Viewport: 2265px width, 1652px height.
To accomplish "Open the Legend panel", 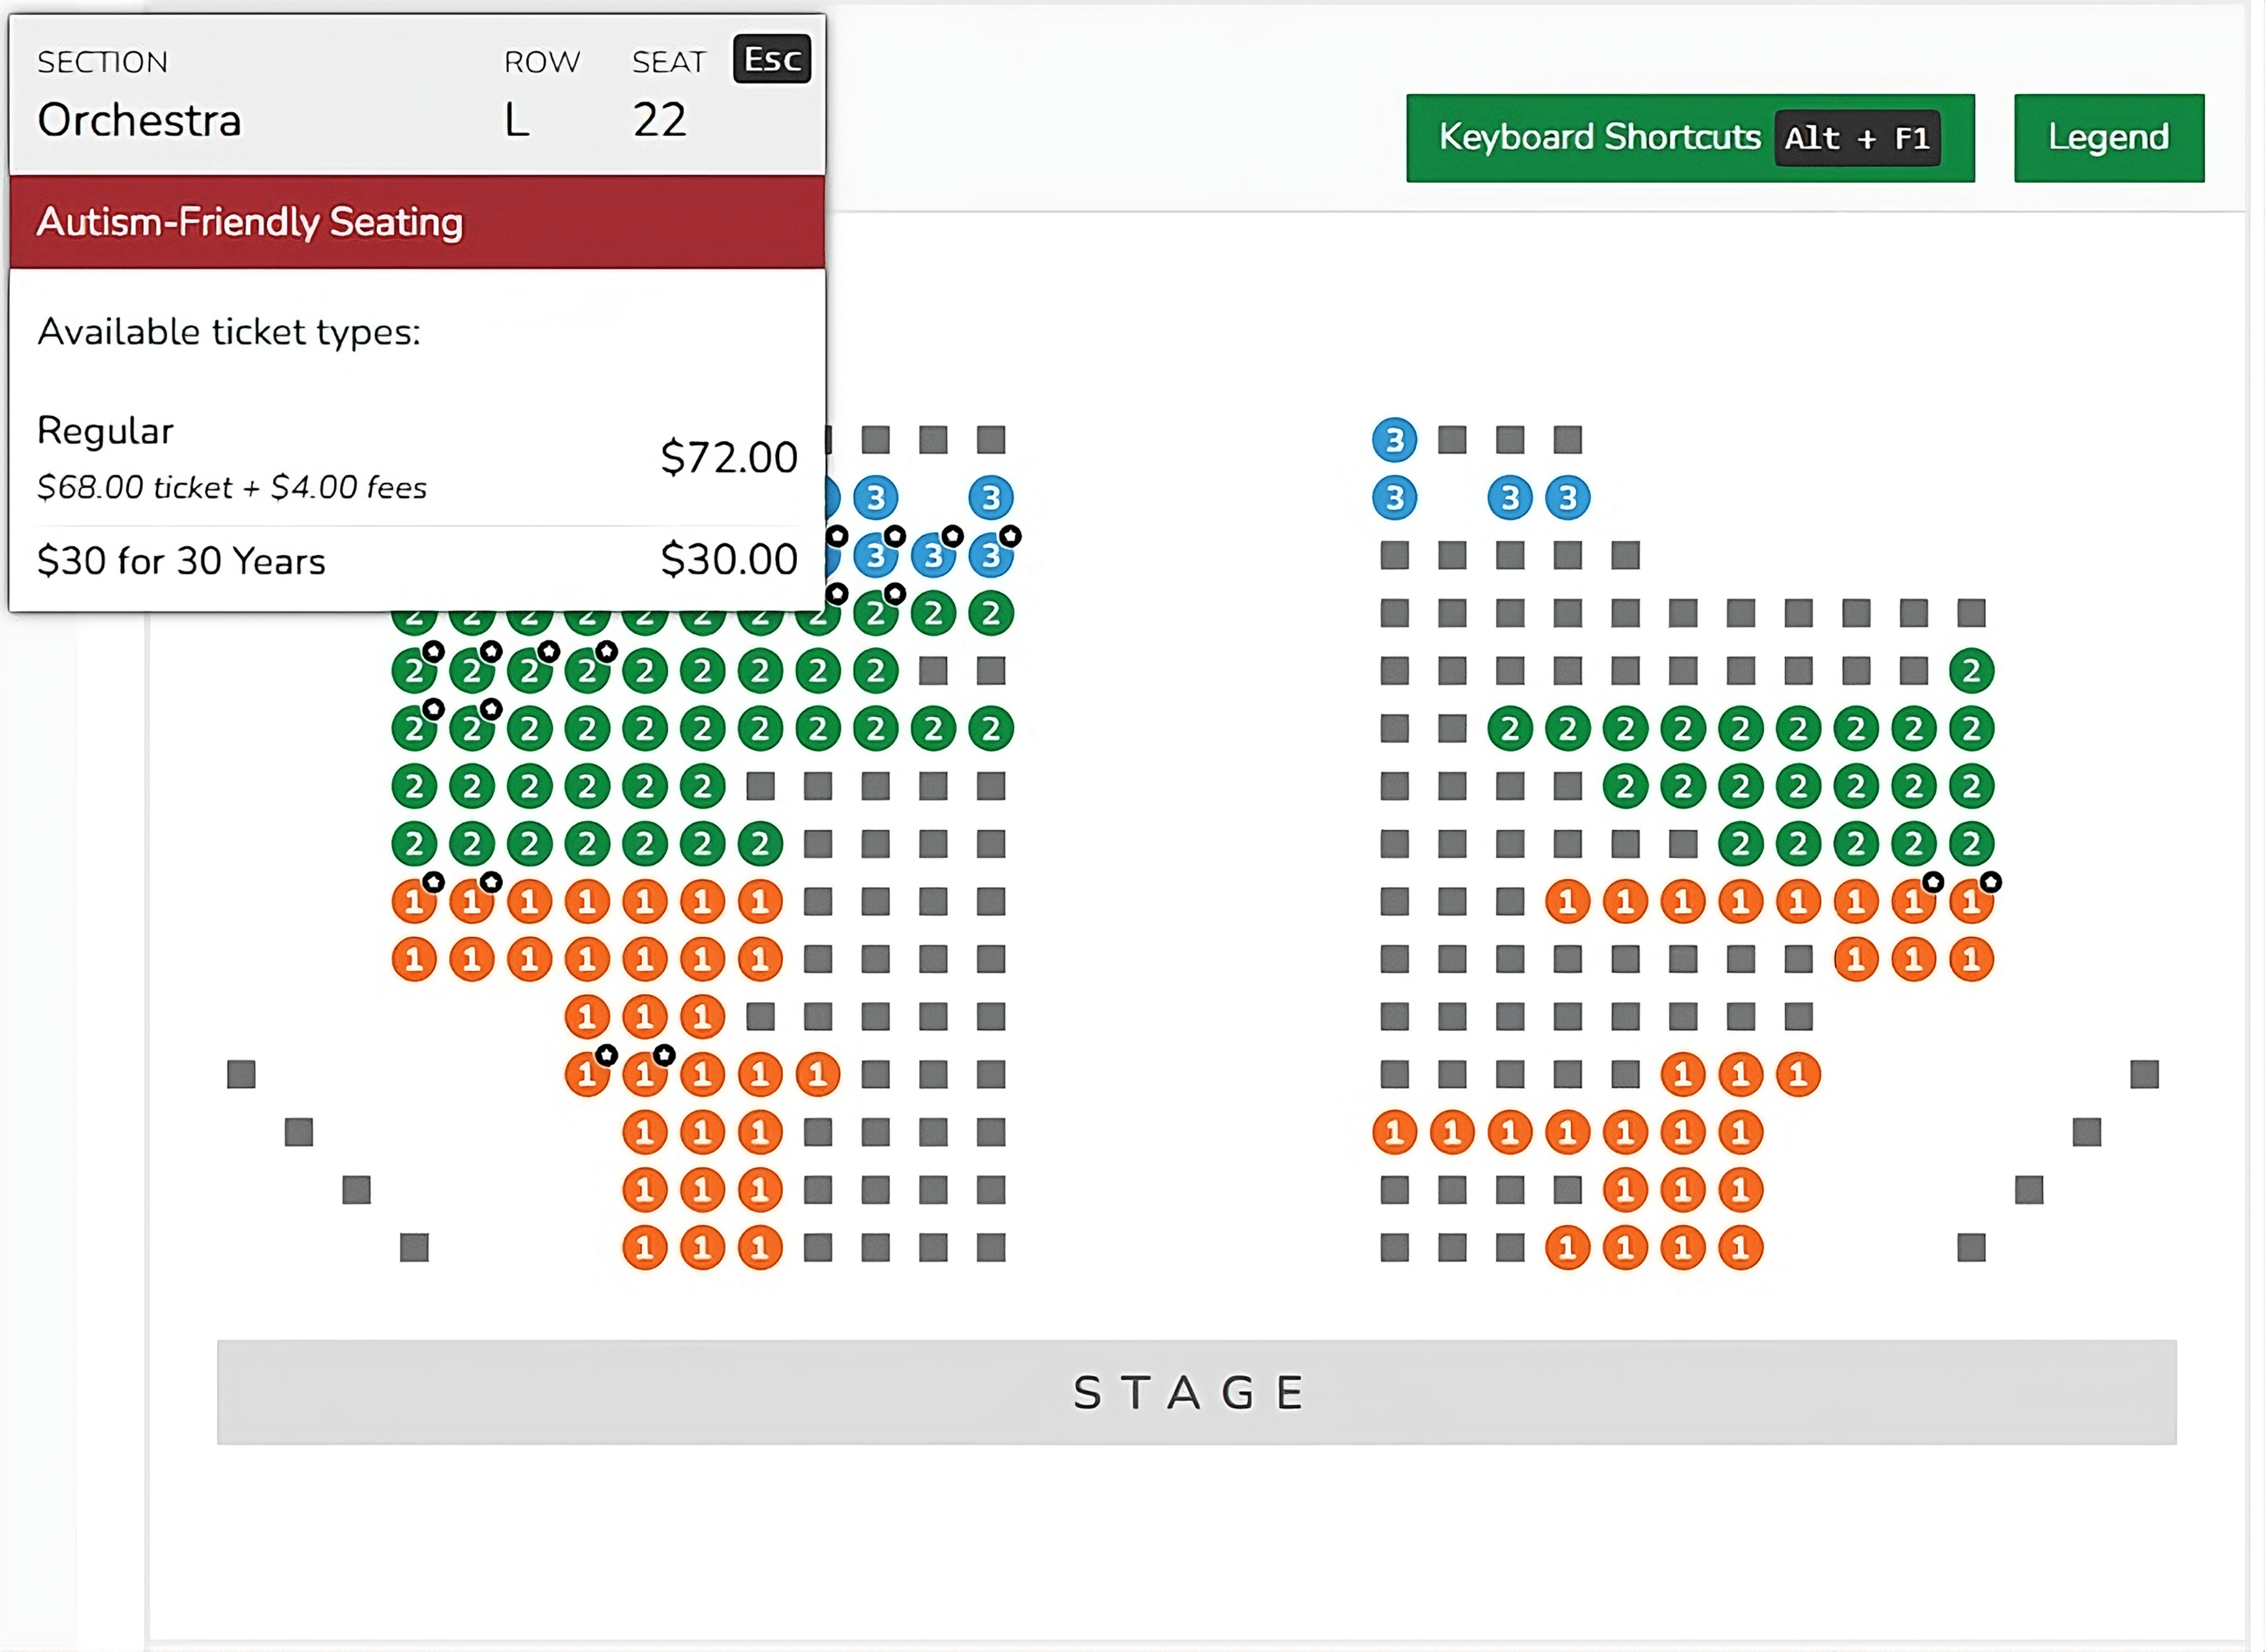I will (2107, 137).
